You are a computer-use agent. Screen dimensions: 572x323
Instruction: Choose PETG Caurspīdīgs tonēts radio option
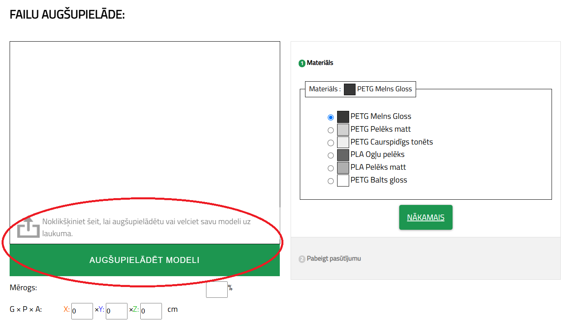(x=331, y=143)
